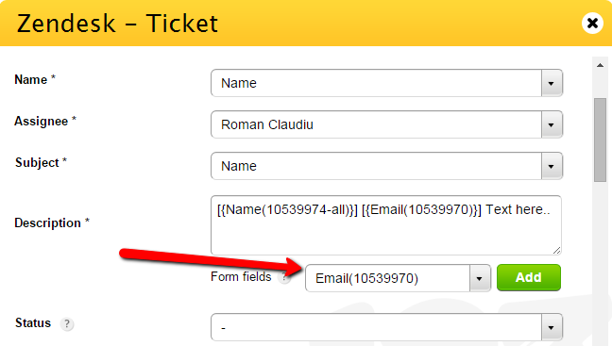
Task: Click the scrollbar's up arrow
Action: [x=600, y=65]
